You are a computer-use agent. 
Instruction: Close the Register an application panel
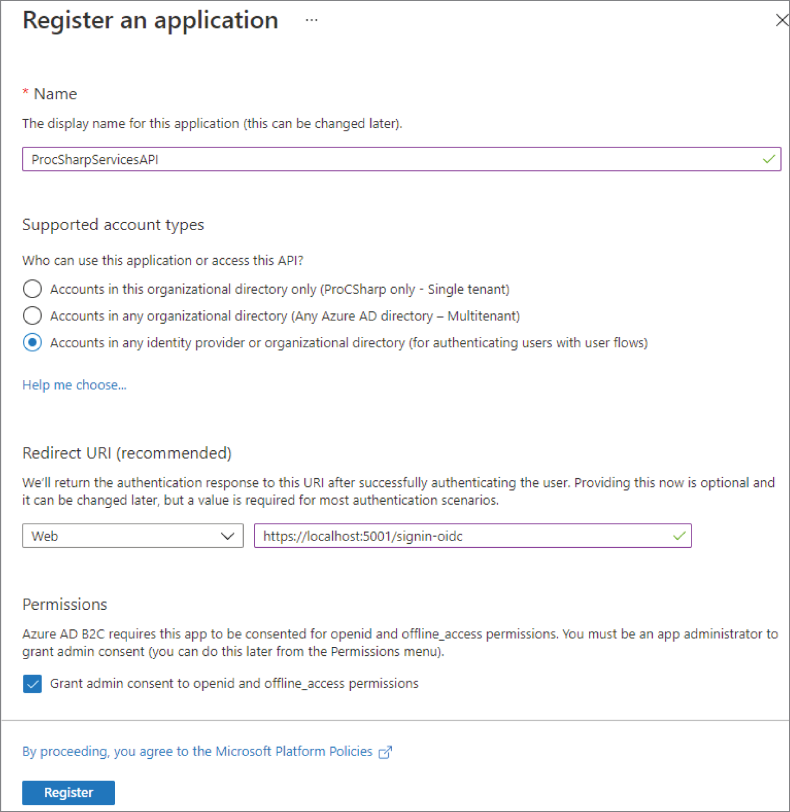782,20
